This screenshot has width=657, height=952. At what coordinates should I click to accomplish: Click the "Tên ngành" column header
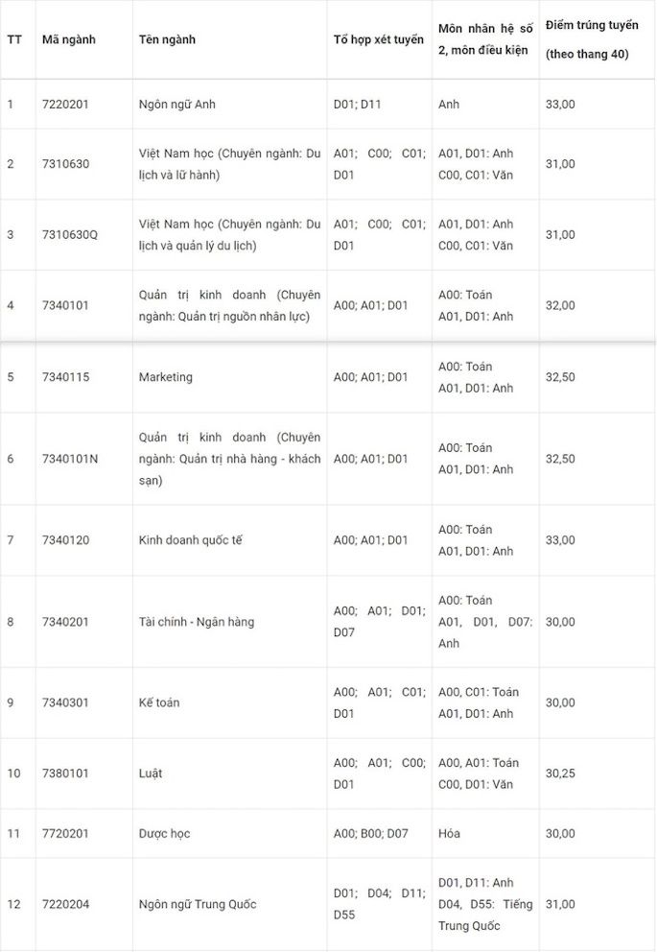pyautogui.click(x=167, y=39)
